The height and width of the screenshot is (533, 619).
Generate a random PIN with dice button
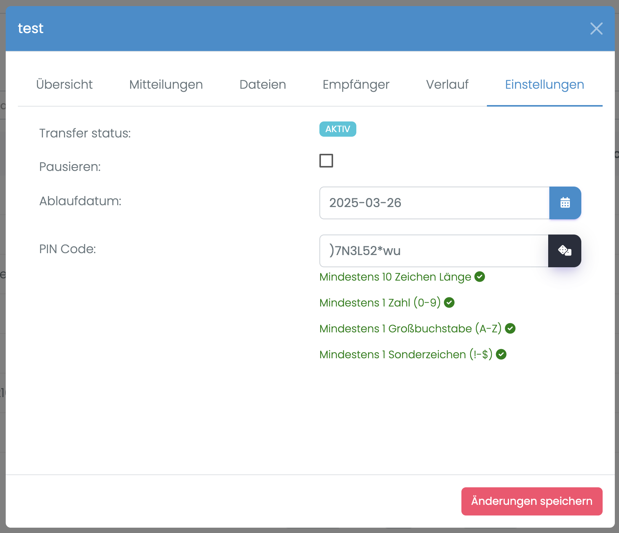[565, 251]
